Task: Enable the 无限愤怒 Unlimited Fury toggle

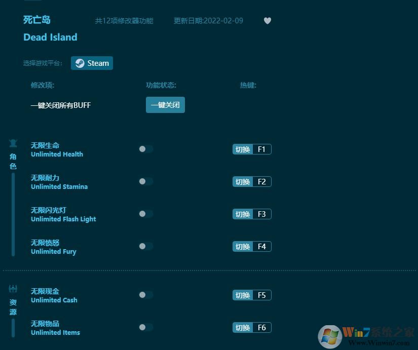Action: (x=145, y=246)
